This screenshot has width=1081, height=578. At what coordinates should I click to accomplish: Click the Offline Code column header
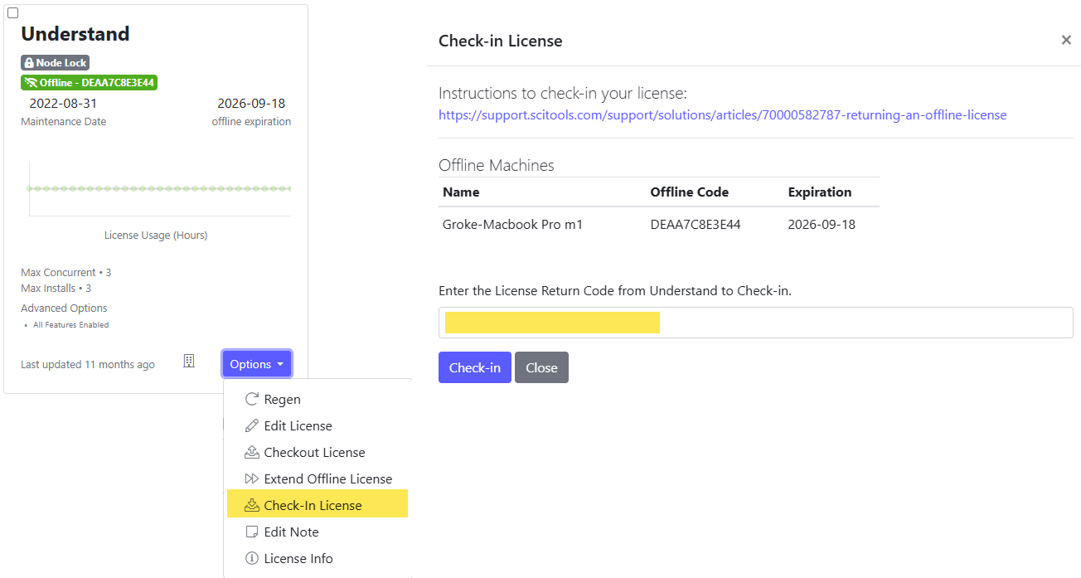(690, 192)
